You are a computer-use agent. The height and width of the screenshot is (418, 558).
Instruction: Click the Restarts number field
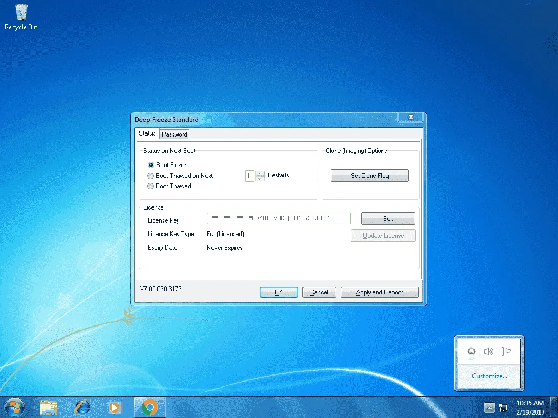point(250,176)
